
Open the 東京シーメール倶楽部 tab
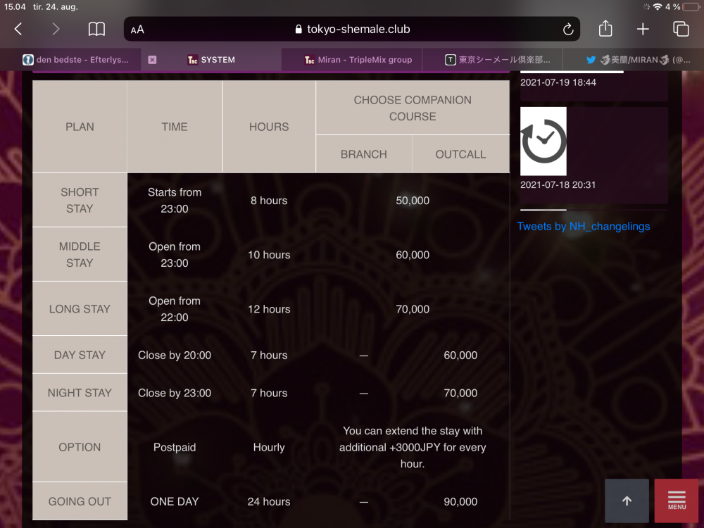tap(498, 60)
